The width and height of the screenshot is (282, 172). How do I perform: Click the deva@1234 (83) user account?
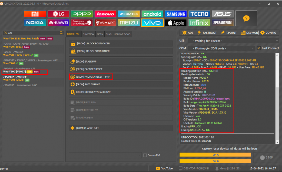click(x=228, y=168)
